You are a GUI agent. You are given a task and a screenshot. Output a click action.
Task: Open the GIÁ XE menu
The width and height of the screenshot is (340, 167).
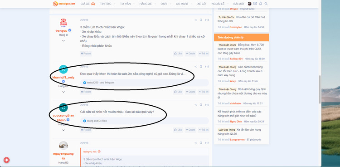87,4
